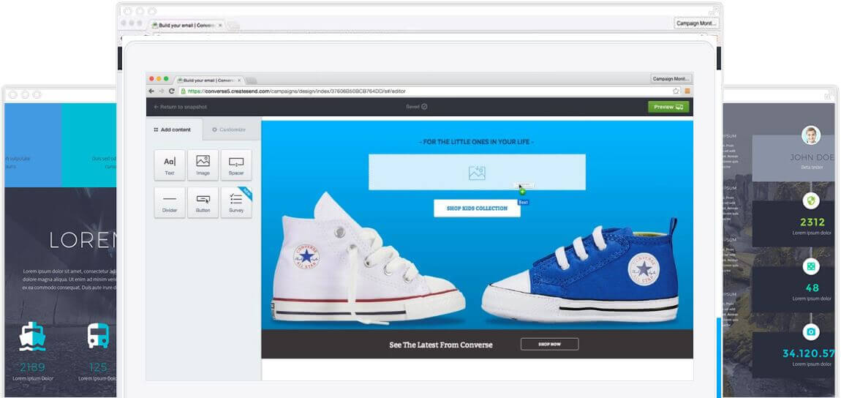Viewport: 841px width, 398px height.
Task: Click John Doe's avatar in the right window
Action: pyautogui.click(x=811, y=135)
